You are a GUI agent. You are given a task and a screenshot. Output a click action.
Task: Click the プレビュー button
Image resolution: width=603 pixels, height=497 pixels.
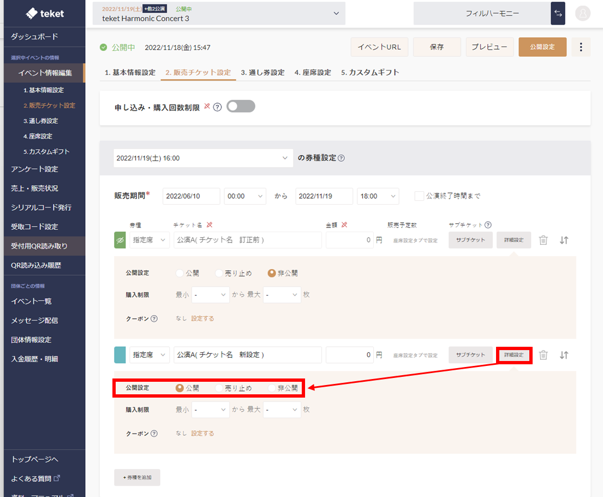pos(489,47)
